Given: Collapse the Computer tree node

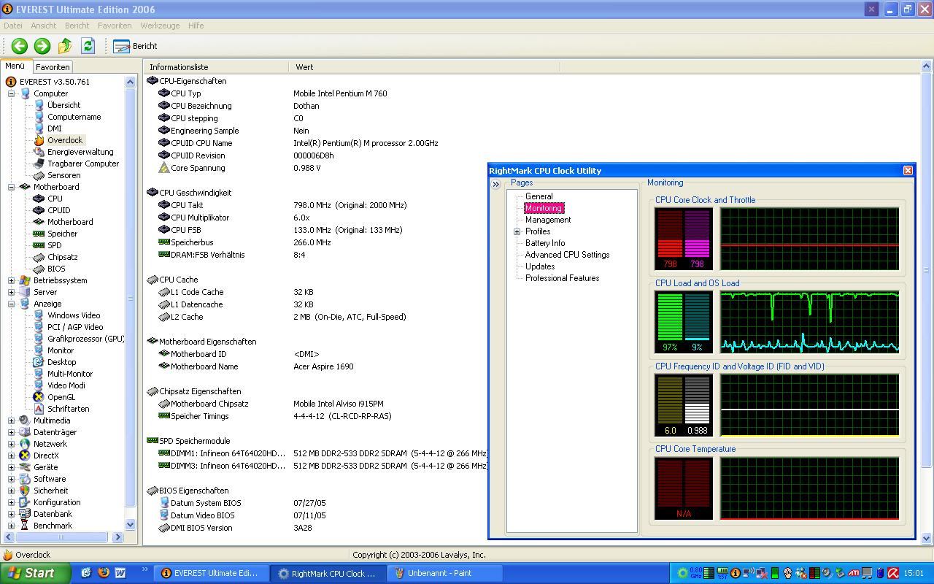Looking at the screenshot, I should point(11,93).
